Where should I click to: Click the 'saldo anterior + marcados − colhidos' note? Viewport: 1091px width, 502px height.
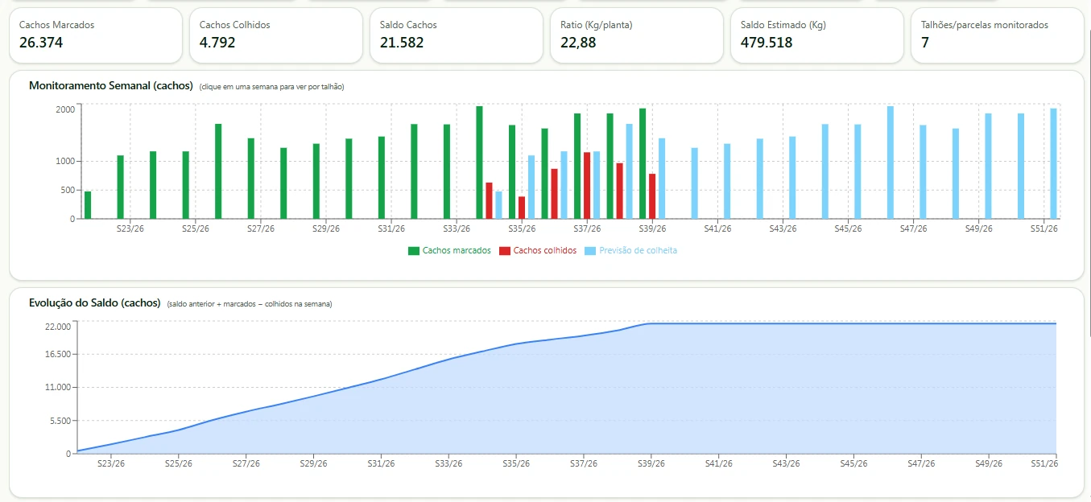250,304
